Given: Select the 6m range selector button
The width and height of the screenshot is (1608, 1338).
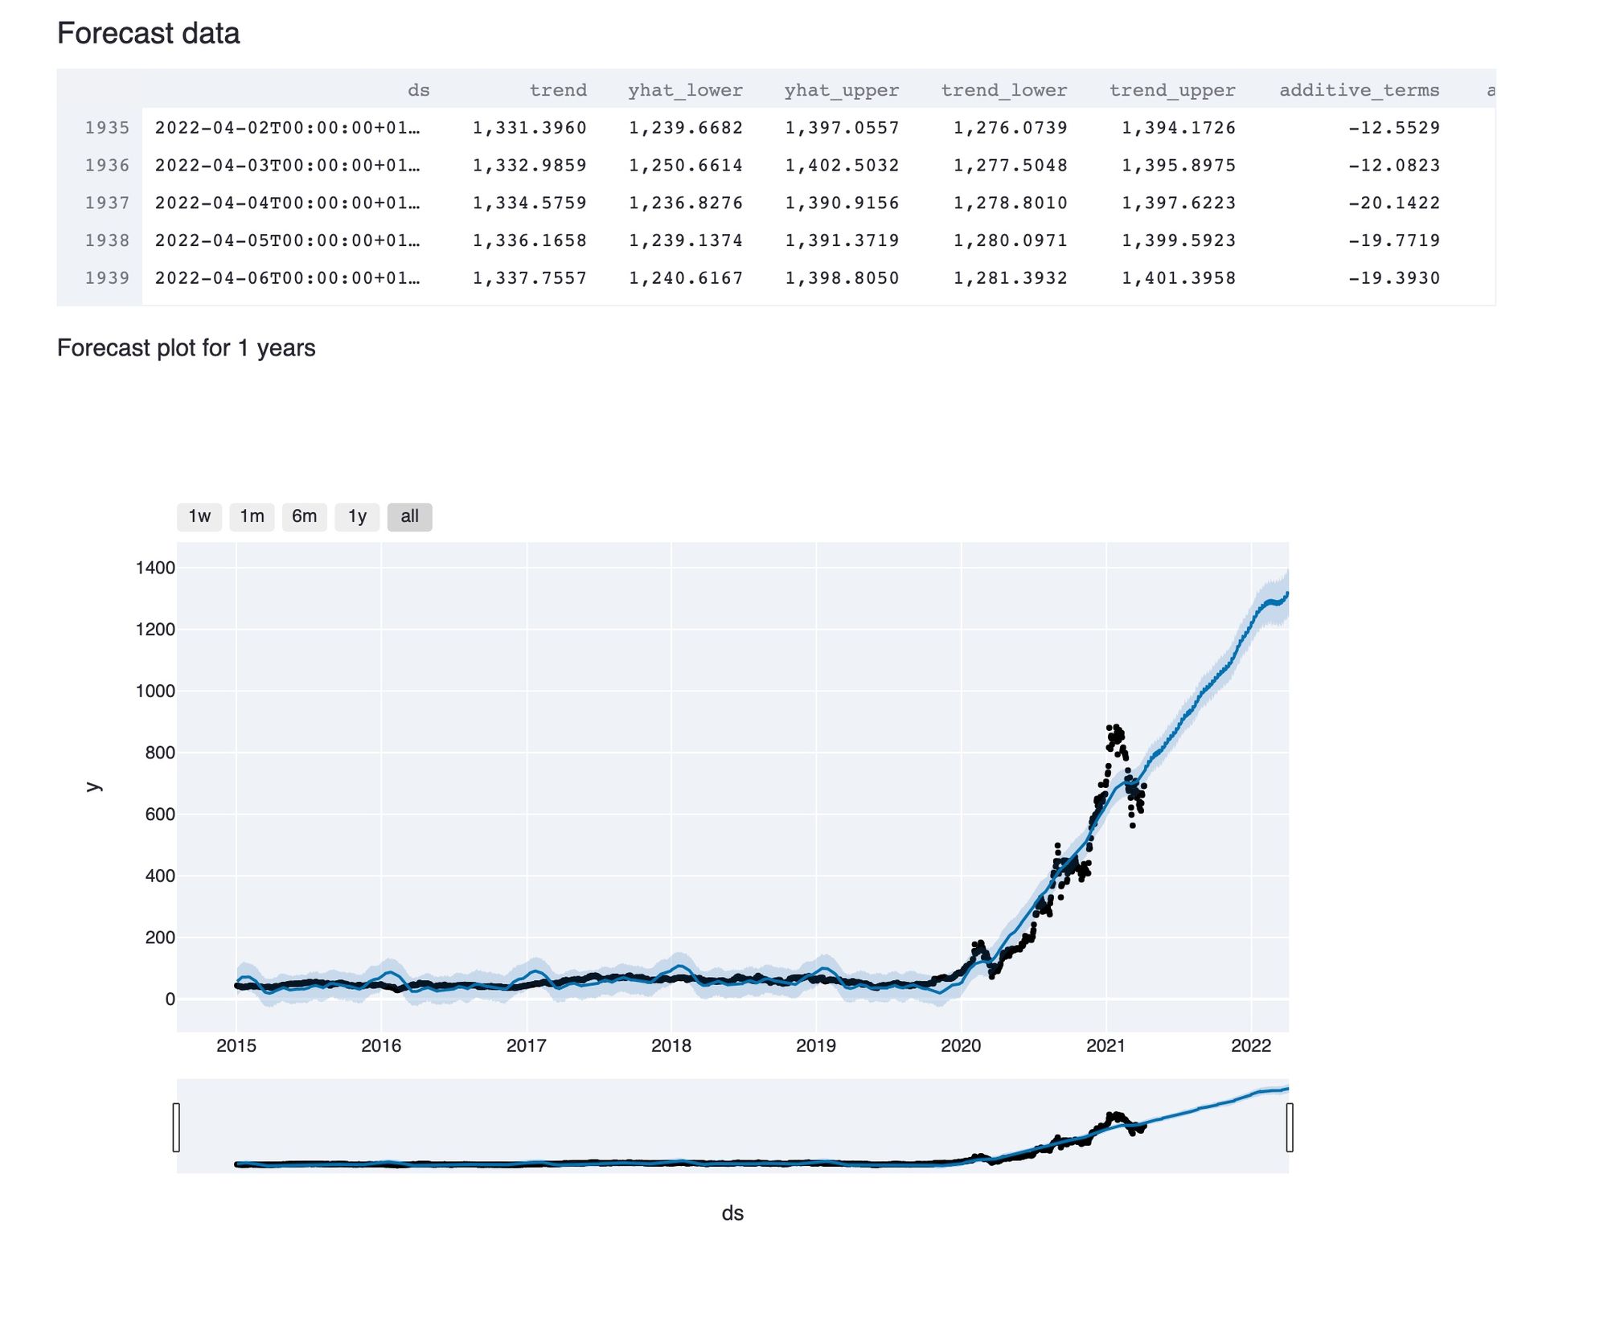Looking at the screenshot, I should 304,517.
